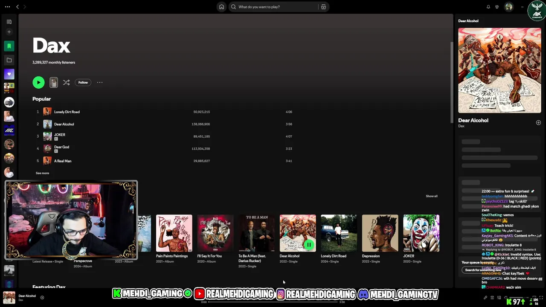
Task: Open Dax artist link in Now Playing panel
Action: [x=461, y=126]
